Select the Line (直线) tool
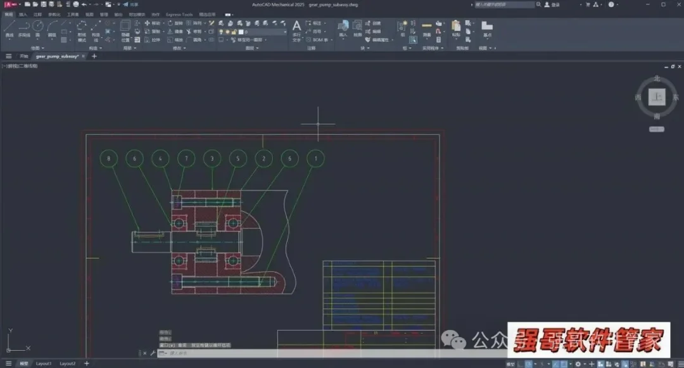Image resolution: width=684 pixels, height=368 pixels. pyautogui.click(x=9, y=29)
